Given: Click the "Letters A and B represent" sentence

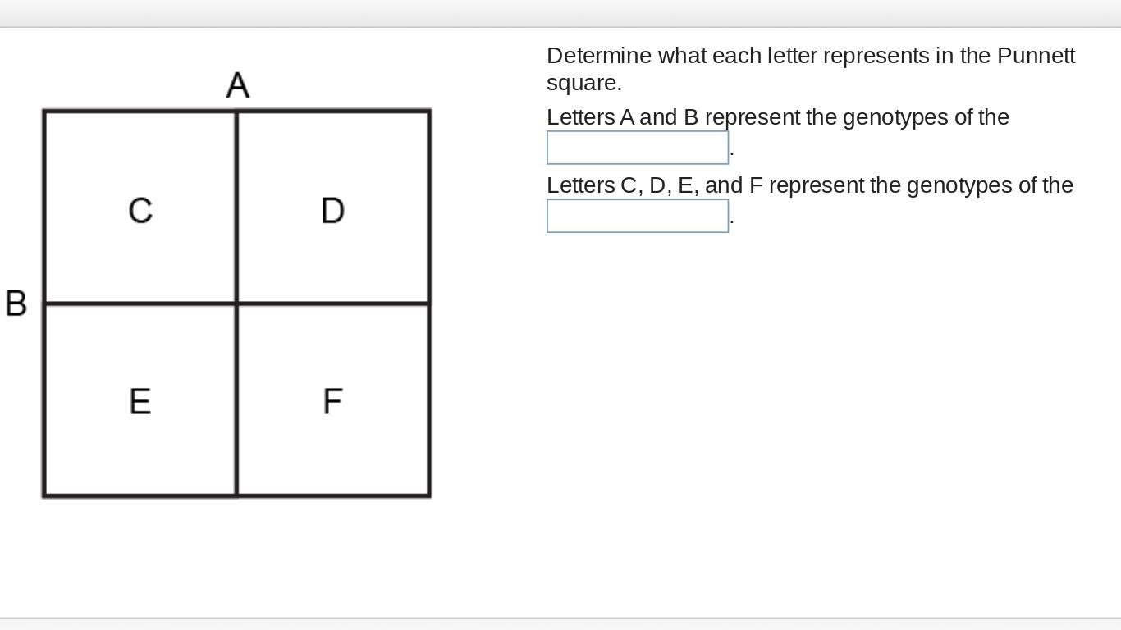Looking at the screenshot, I should click(777, 117).
